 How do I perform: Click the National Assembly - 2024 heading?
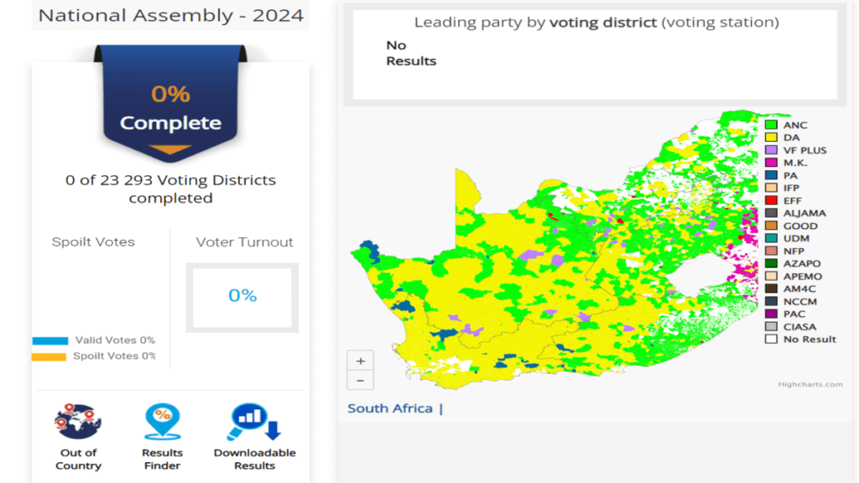tap(170, 15)
